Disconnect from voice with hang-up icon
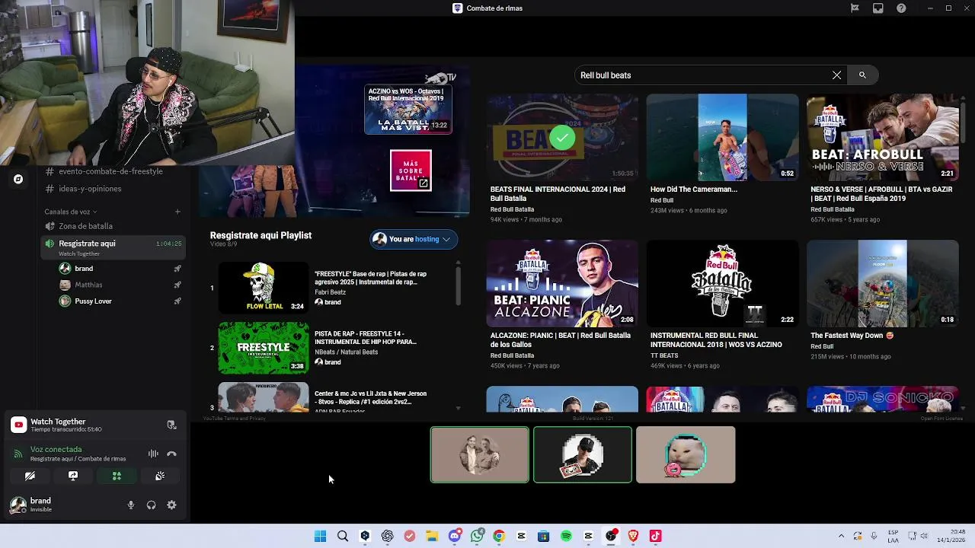975x548 pixels. pyautogui.click(x=171, y=454)
